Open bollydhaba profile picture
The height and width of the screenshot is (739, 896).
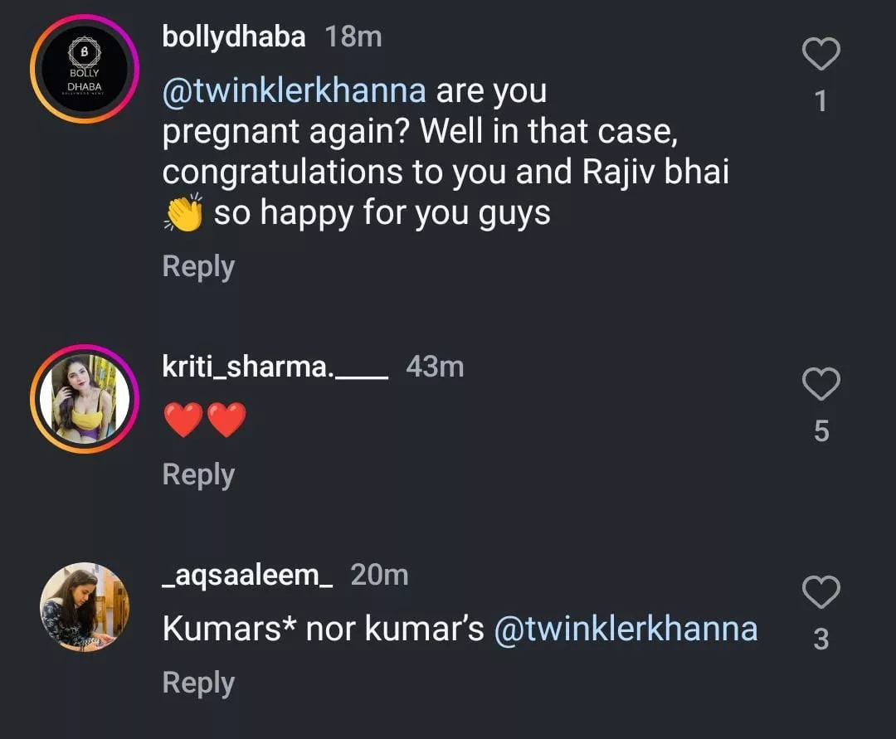click(x=84, y=69)
